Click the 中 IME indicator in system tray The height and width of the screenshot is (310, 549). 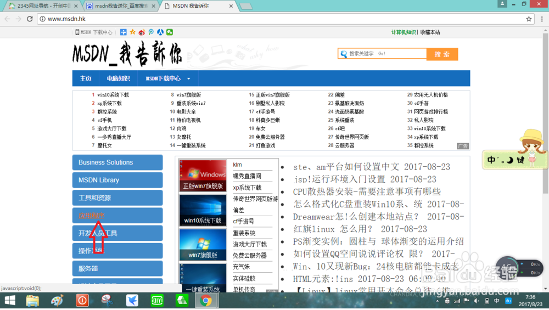click(x=496, y=301)
